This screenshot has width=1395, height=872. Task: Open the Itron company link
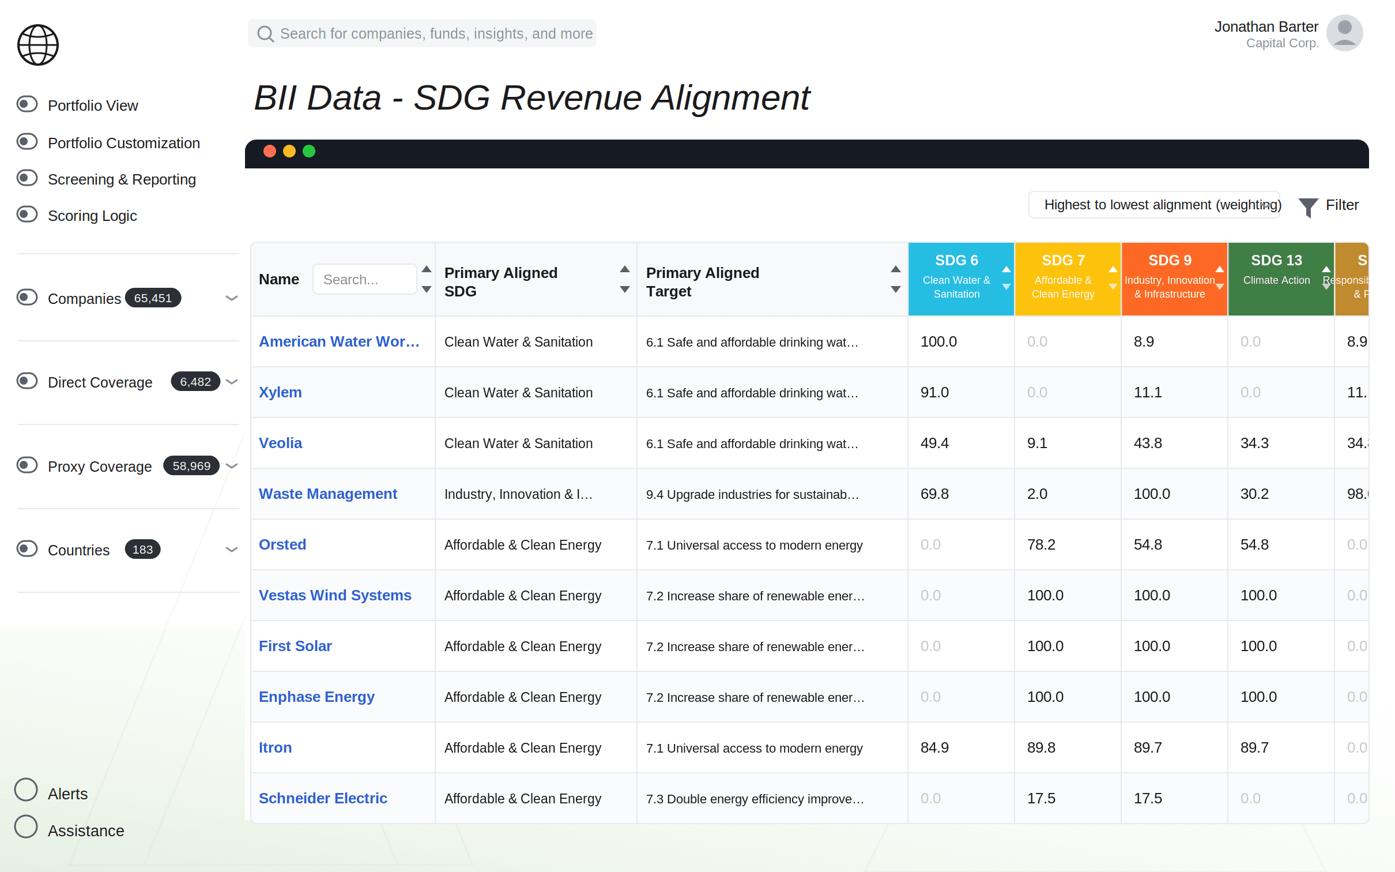(275, 747)
